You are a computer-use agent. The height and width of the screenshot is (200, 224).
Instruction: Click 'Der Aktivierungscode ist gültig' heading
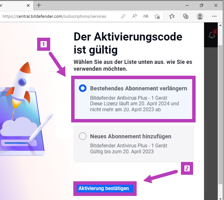click(x=128, y=43)
